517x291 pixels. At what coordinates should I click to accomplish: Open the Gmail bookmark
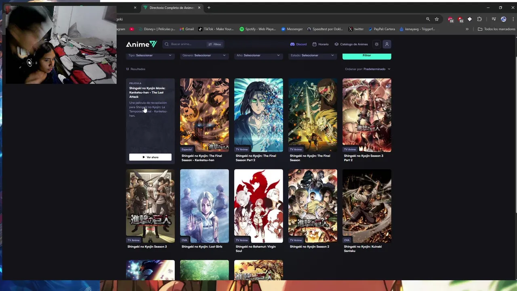[187, 29]
